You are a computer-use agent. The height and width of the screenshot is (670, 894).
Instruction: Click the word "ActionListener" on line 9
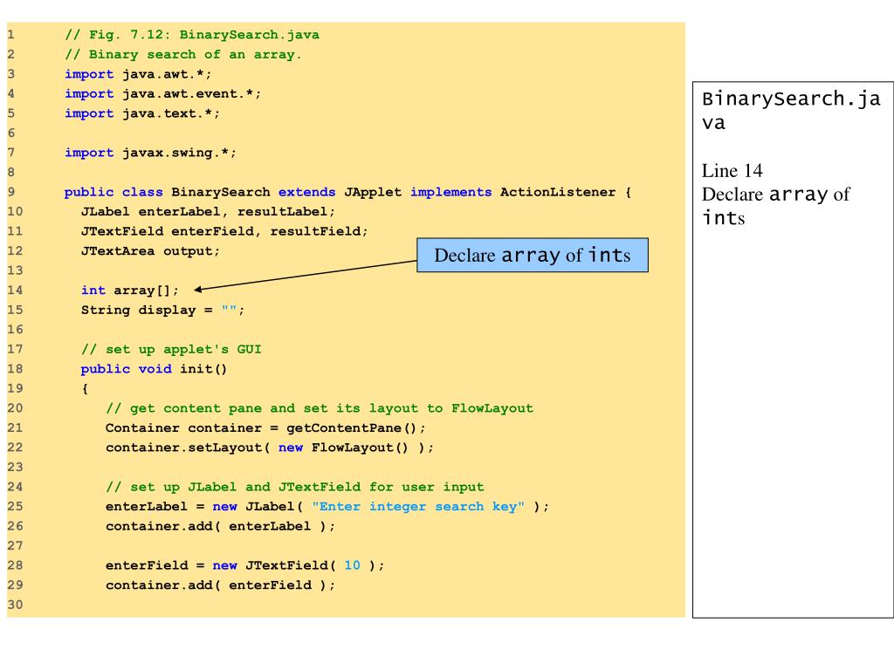click(x=558, y=192)
